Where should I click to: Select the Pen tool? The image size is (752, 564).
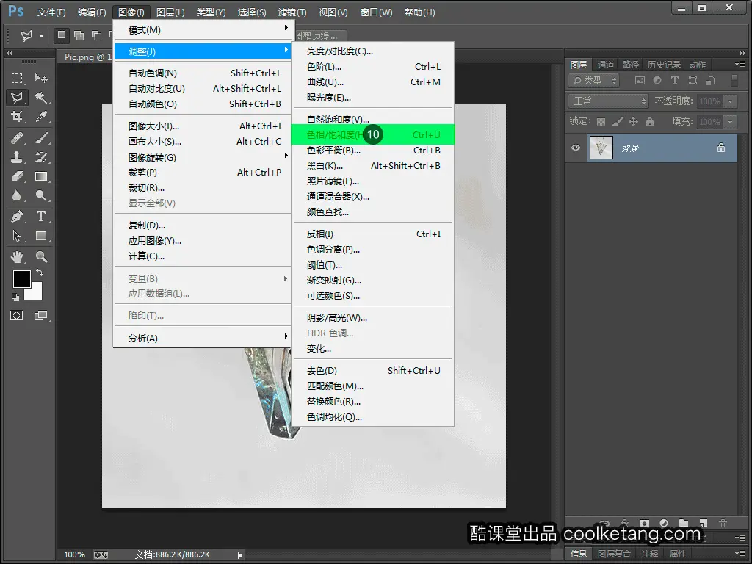coord(17,217)
